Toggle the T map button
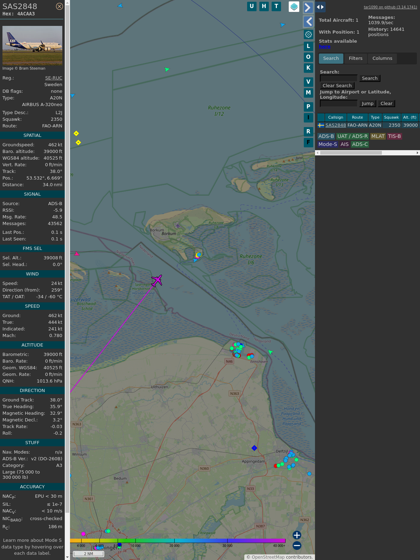Screen dimensions: 420x560 pyautogui.click(x=276, y=6)
